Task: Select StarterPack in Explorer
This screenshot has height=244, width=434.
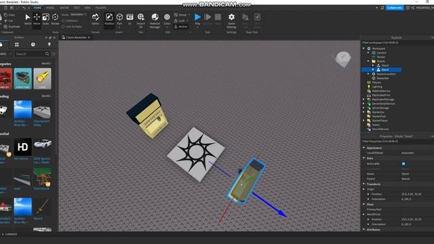Action: (378, 117)
